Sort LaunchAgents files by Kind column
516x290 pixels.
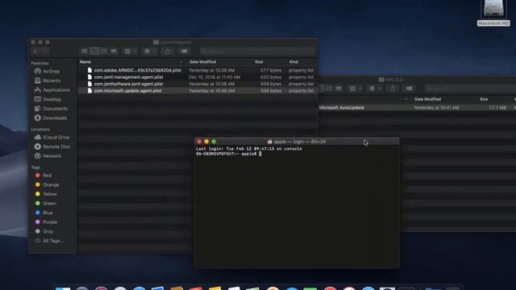(293, 62)
